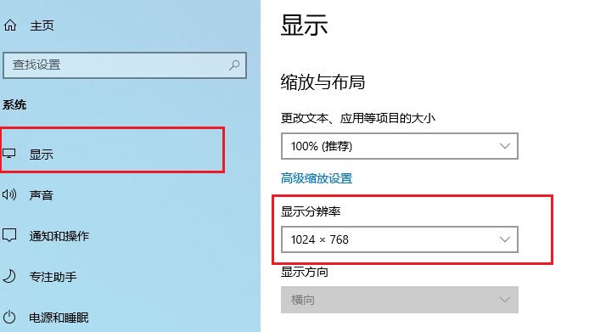This screenshot has height=332, width=606.
Task: Click the disabled 横向 orientation dropdown
Action: point(399,300)
